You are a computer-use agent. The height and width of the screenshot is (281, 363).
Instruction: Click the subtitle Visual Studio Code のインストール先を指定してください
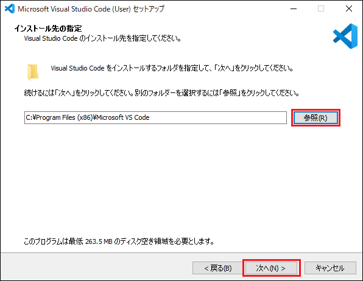[x=102, y=38]
